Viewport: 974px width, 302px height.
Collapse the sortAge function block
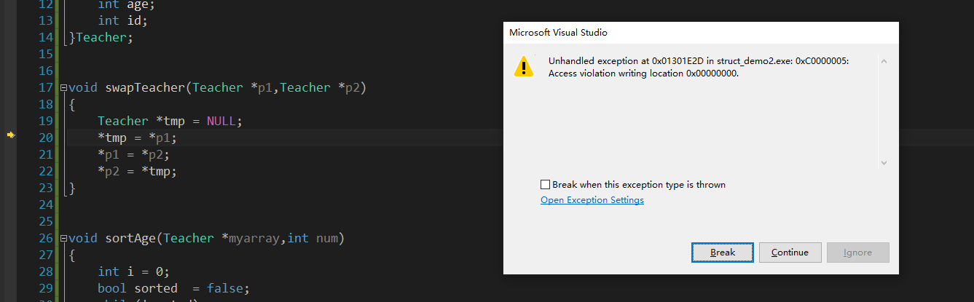pyautogui.click(x=63, y=239)
